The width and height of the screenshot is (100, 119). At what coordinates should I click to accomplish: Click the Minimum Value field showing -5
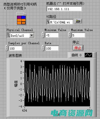pos(52,35)
